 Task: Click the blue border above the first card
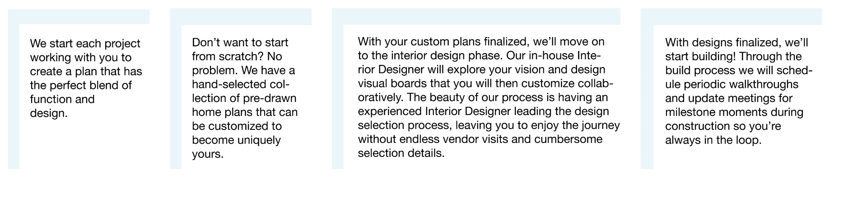[79, 17]
